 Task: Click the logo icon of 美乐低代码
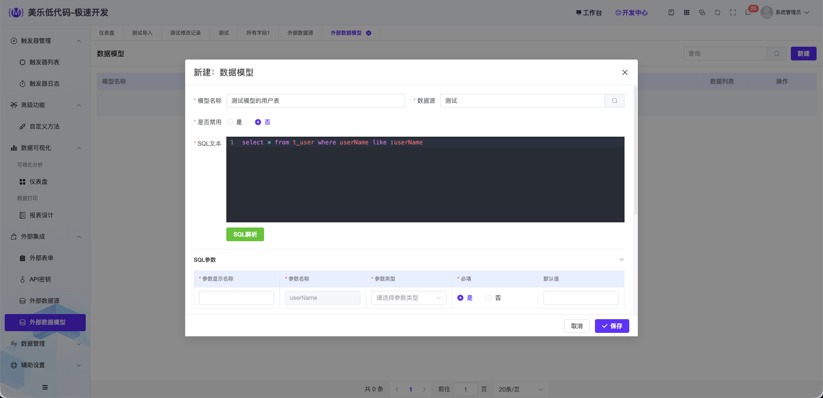pyautogui.click(x=16, y=12)
